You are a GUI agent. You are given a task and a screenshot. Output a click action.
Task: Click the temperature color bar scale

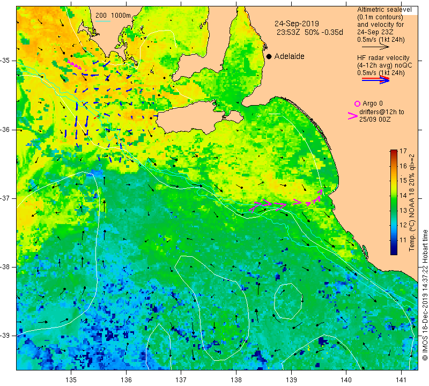[x=394, y=202]
